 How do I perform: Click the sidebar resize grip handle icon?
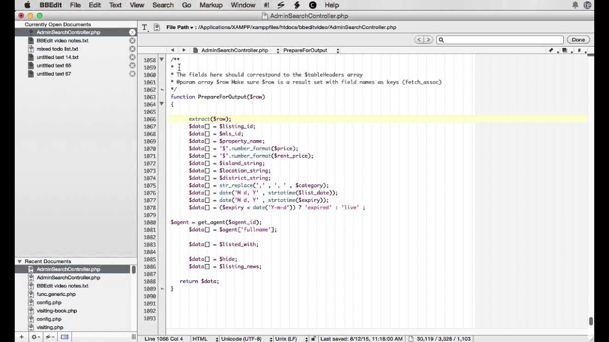pos(133,337)
